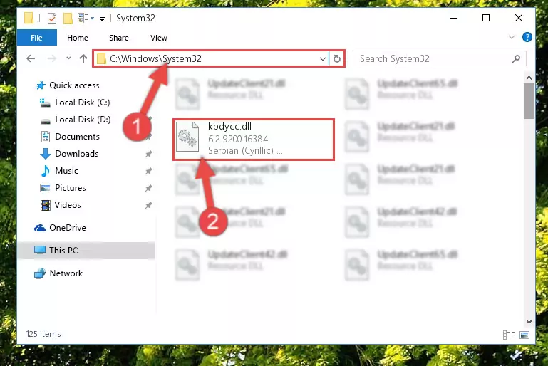548x366 pixels.
Task: Refresh the System32 folder view
Action: point(337,58)
